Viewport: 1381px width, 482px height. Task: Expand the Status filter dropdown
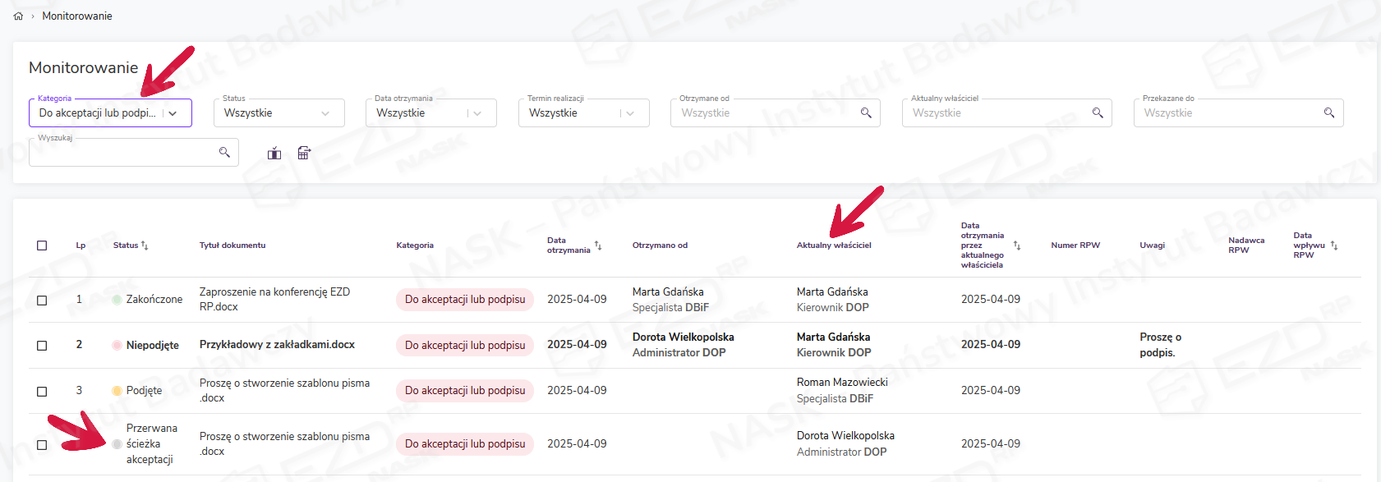click(325, 113)
